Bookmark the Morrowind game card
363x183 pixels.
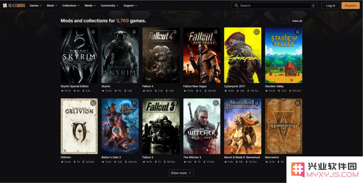click(x=298, y=103)
